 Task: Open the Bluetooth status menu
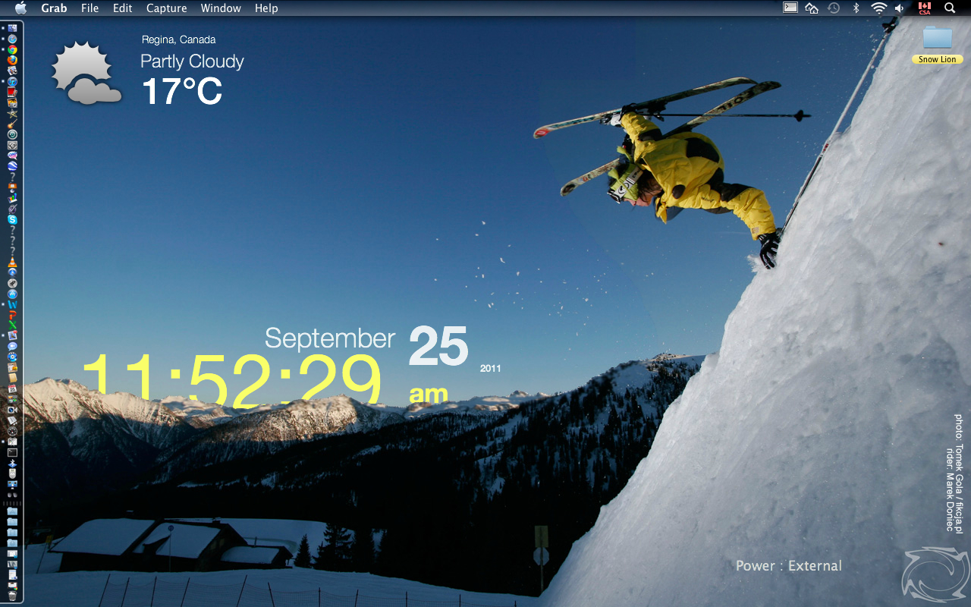[856, 8]
